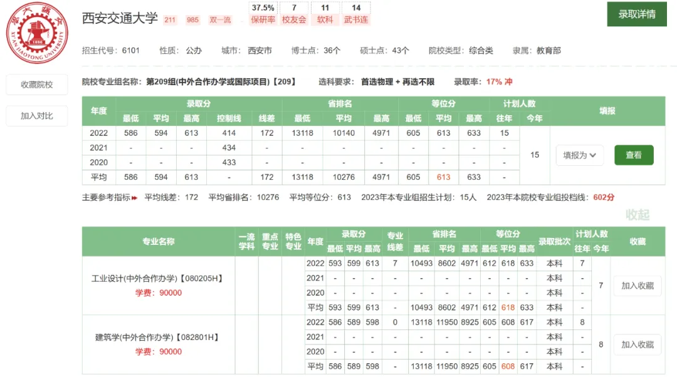
Task: Click the 211 tag badge
Action: 170,20
